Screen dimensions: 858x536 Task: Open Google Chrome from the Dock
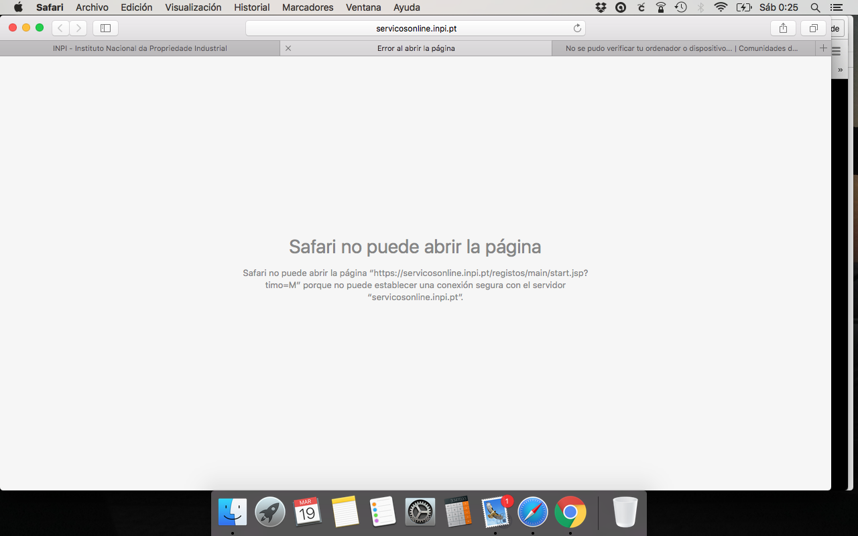click(x=570, y=513)
